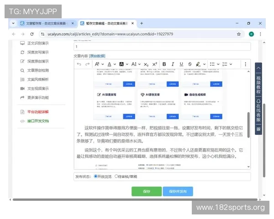Open the red 平台功能详解 link

(38, 112)
